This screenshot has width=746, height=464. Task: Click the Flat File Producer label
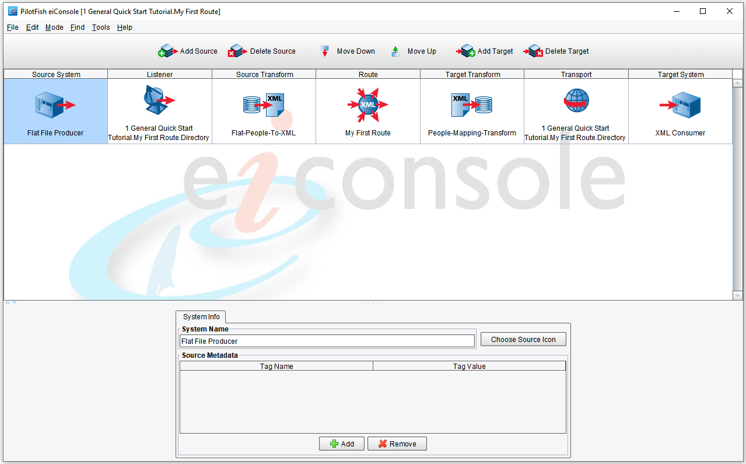point(55,133)
